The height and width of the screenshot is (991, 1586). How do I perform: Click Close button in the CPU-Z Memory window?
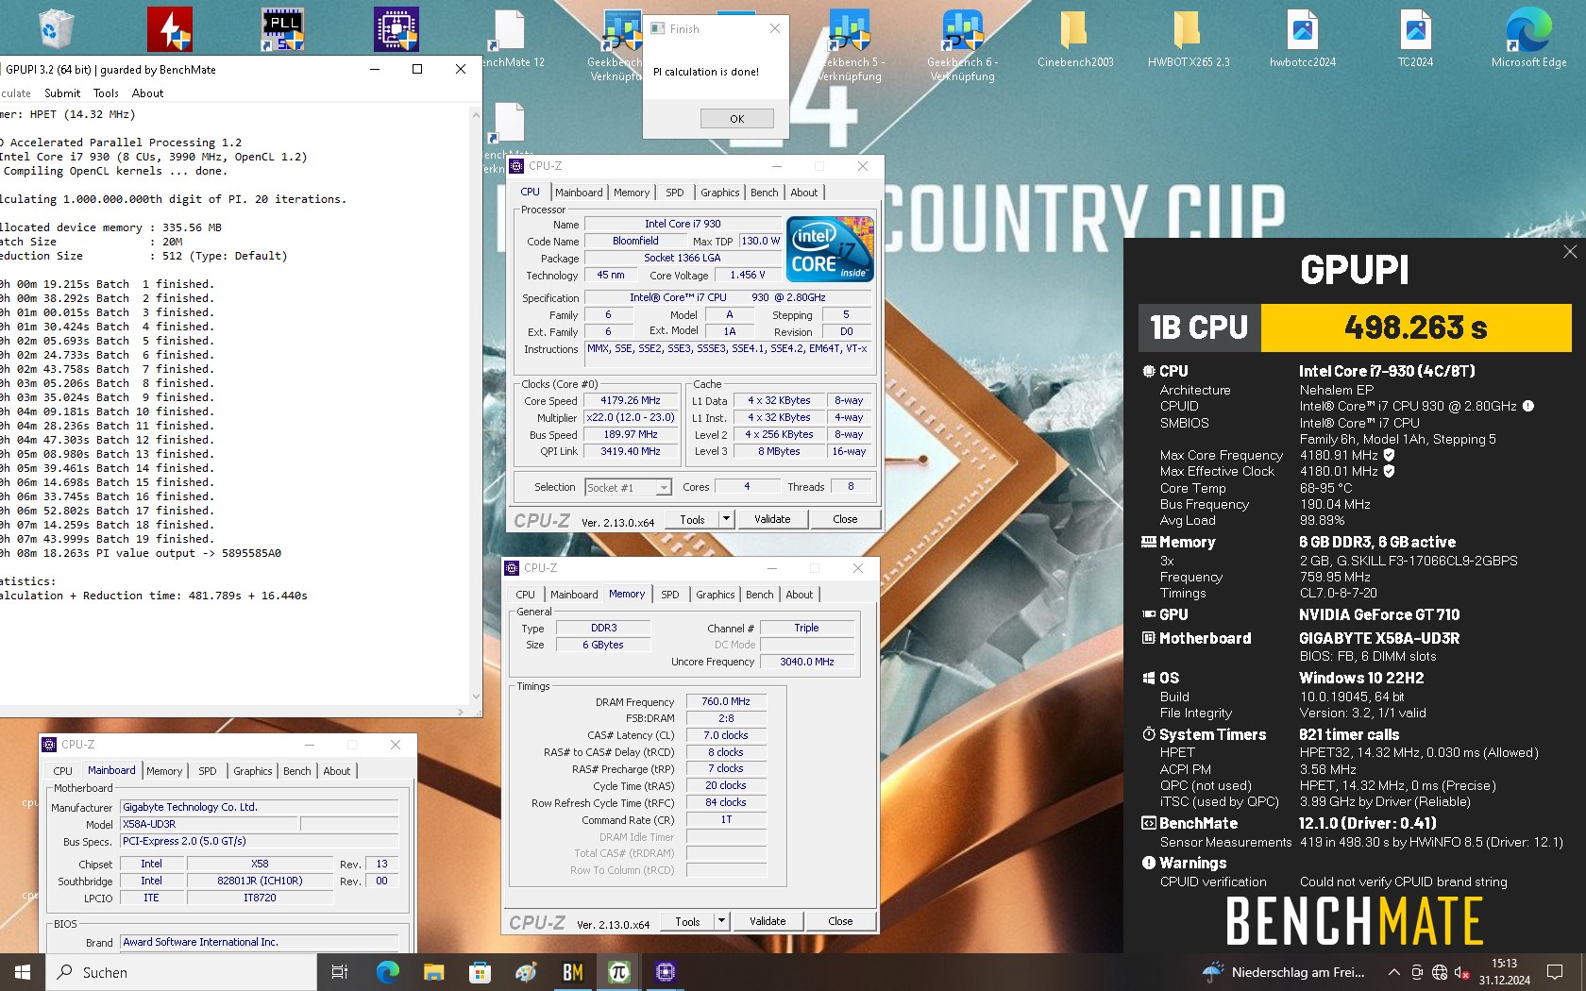click(x=840, y=921)
